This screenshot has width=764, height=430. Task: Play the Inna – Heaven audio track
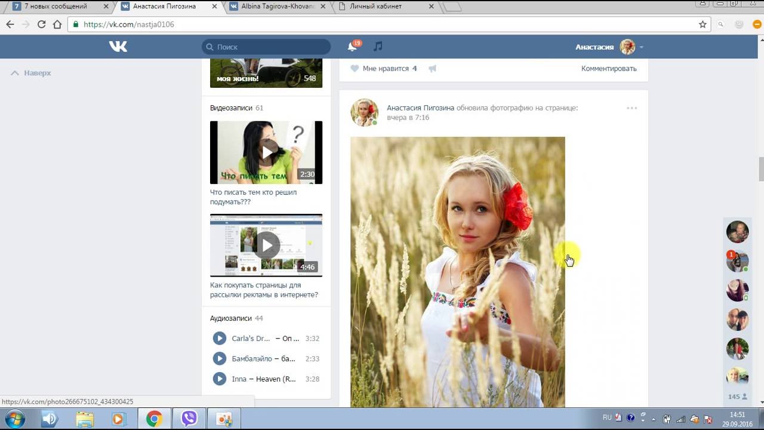tap(220, 379)
